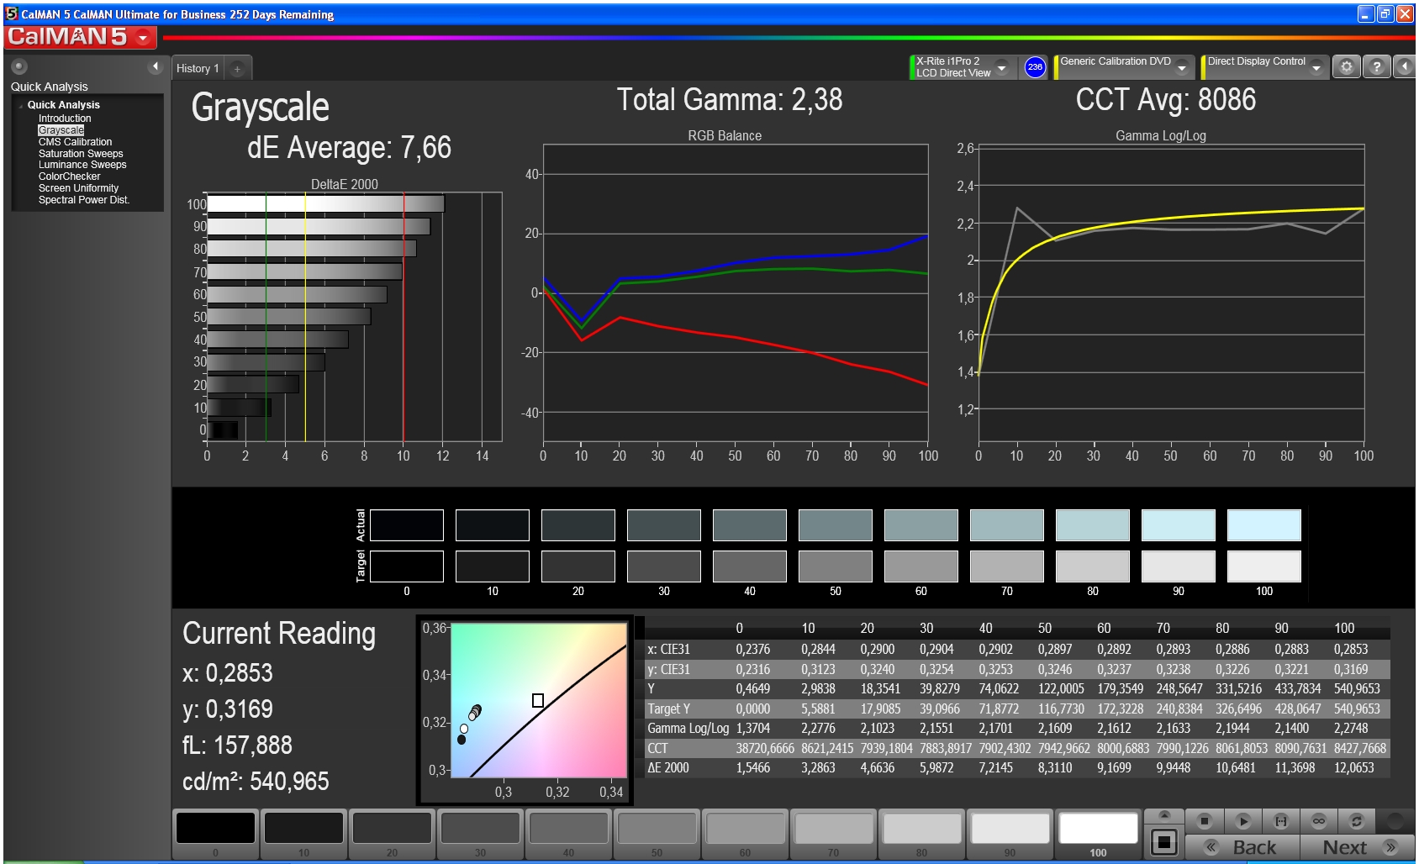Open CMS Calibration workflow page
The width and height of the screenshot is (1419, 864).
tap(75, 142)
